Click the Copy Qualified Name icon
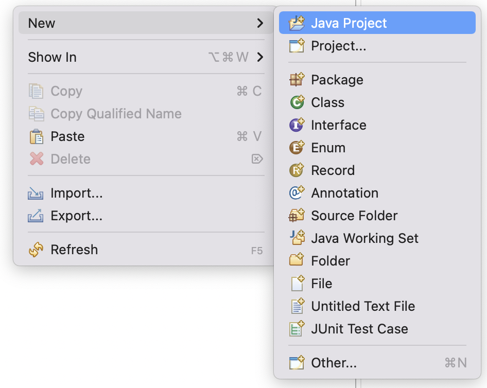This screenshot has width=487, height=388. click(x=37, y=114)
